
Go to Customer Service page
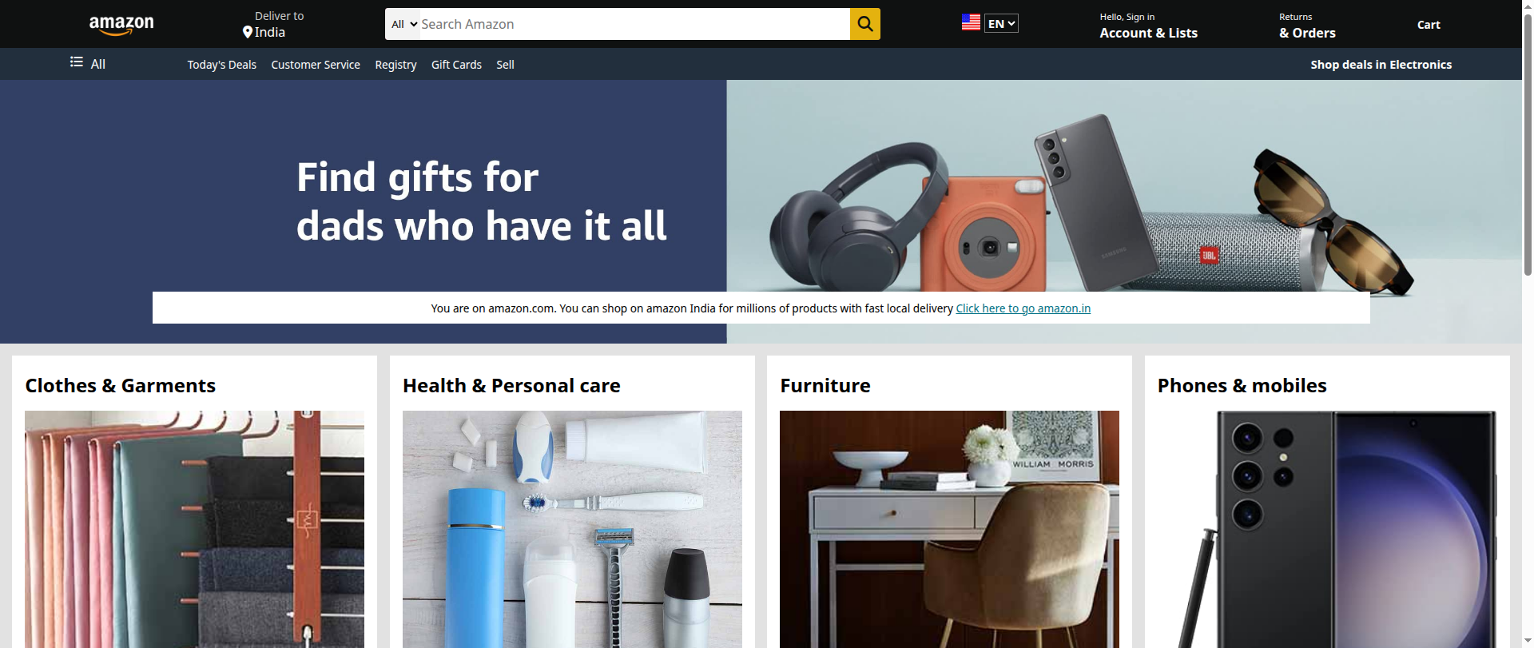pos(316,65)
